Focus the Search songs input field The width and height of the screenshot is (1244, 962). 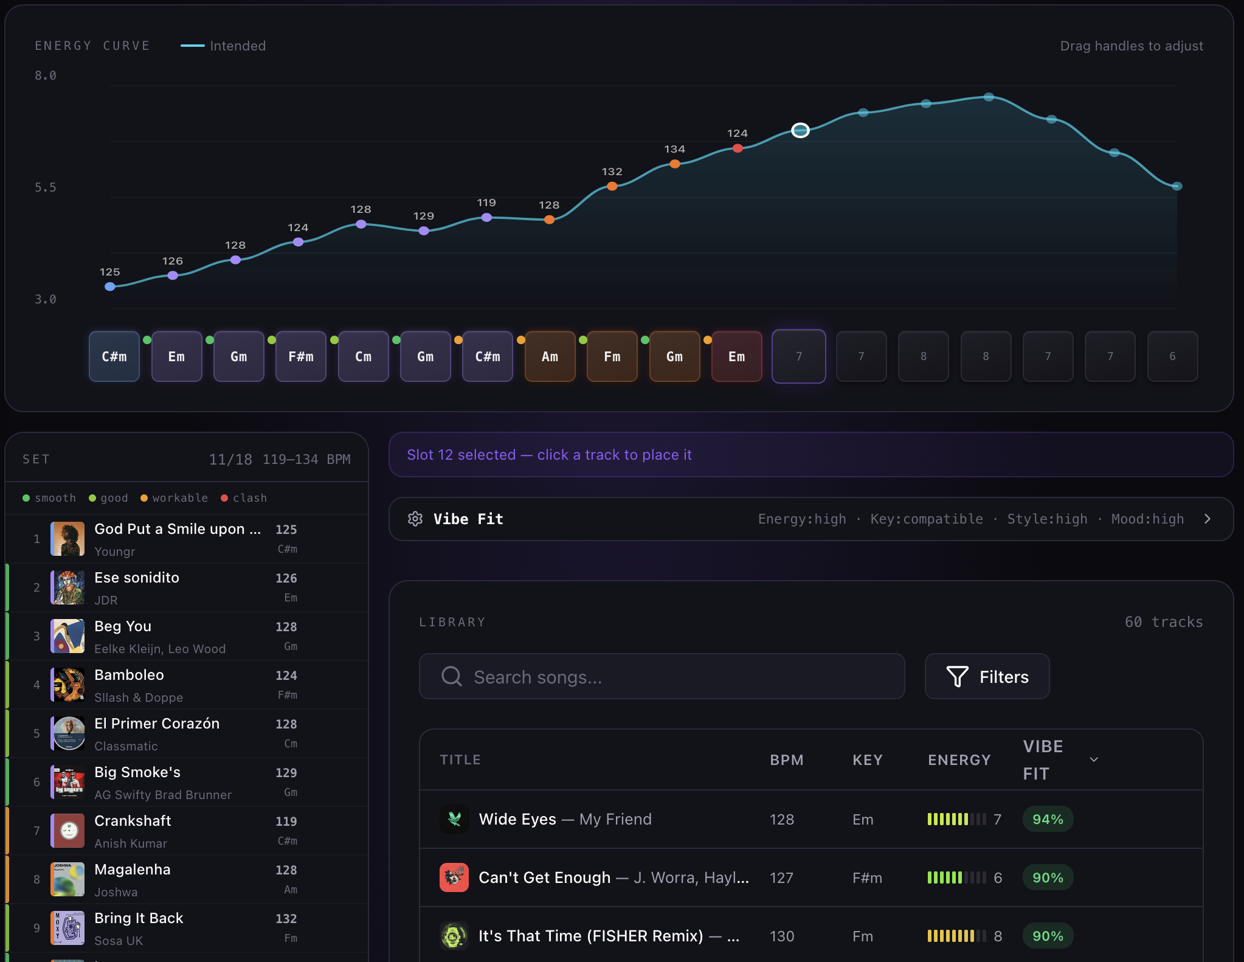pyautogui.click(x=662, y=676)
